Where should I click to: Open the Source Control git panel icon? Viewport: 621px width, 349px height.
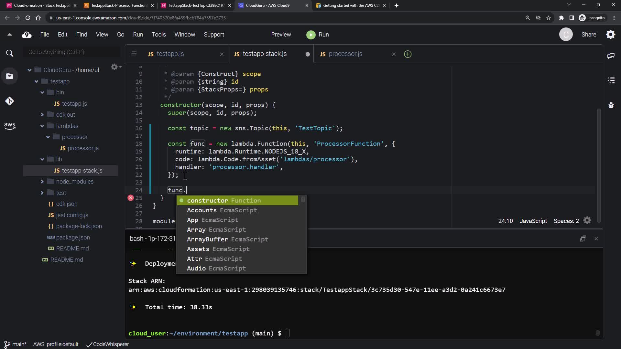(9, 101)
